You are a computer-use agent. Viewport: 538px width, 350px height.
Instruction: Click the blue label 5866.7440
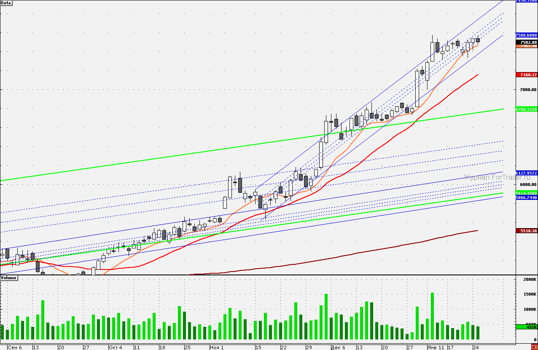[527, 197]
